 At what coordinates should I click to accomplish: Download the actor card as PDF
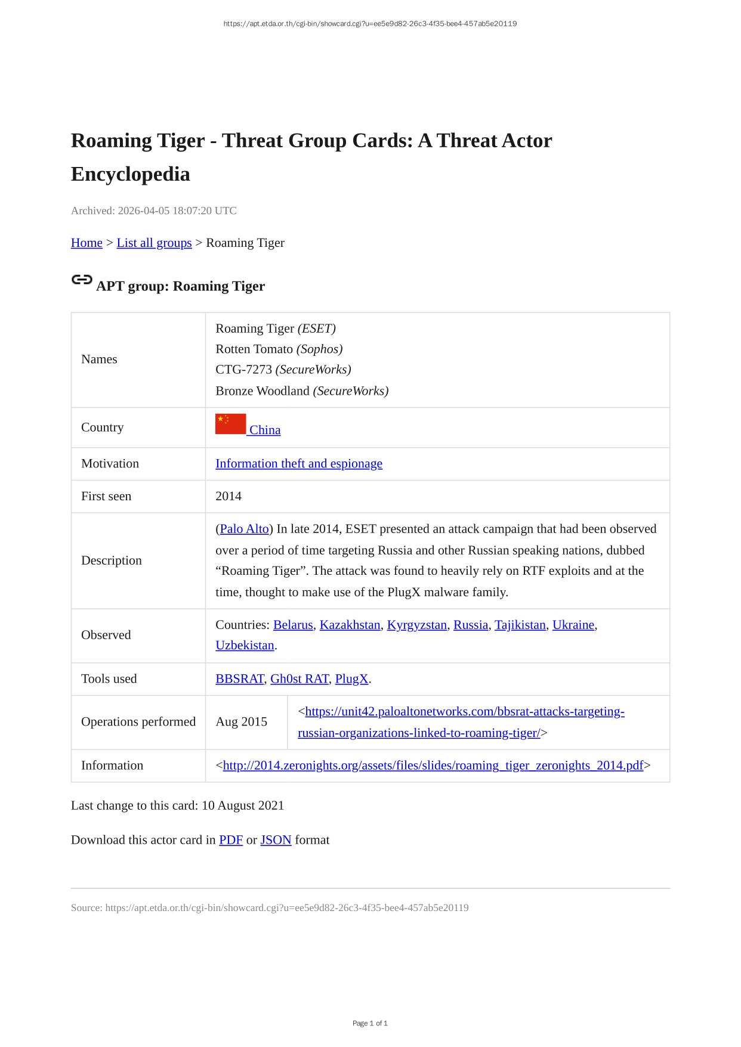click(230, 840)
